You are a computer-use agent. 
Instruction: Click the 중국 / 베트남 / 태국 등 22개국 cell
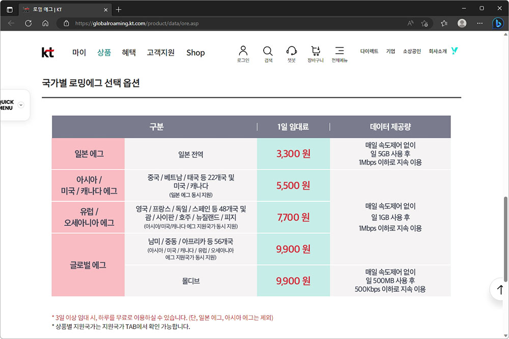point(191,186)
